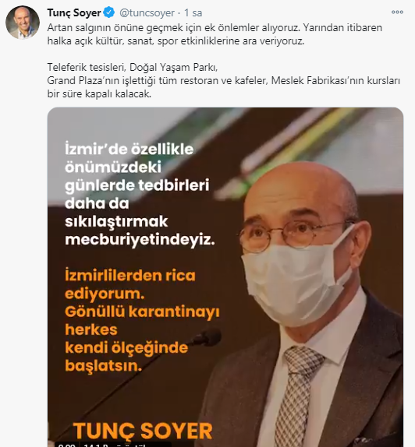Click the blue verified badge icon

click(109, 12)
